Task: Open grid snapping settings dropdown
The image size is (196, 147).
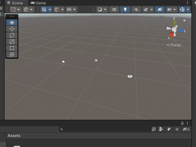Action: coord(62,9)
